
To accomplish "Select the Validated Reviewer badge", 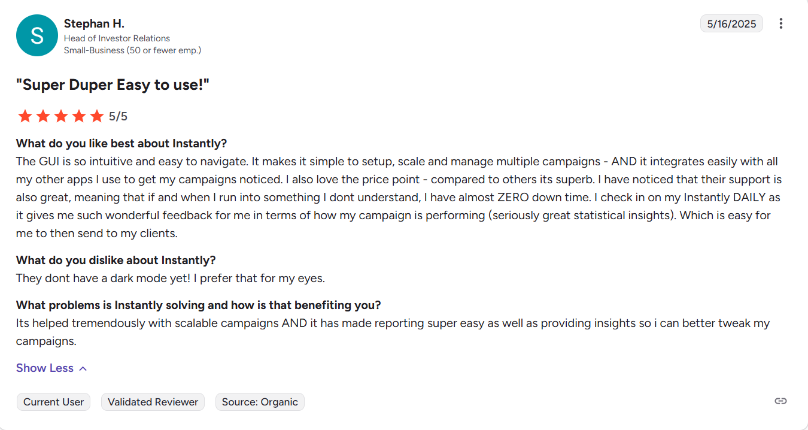I will click(153, 402).
